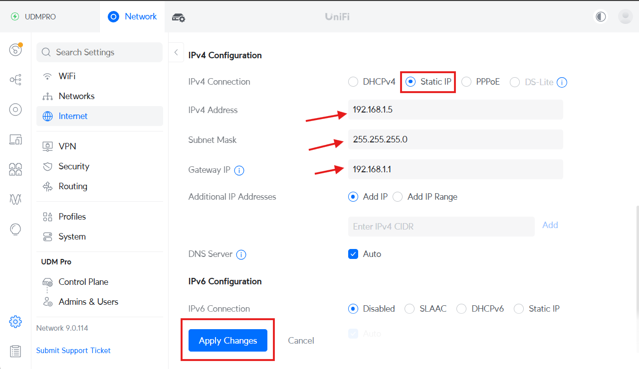Click the info icon beside DNS Server
The width and height of the screenshot is (639, 369).
(241, 254)
